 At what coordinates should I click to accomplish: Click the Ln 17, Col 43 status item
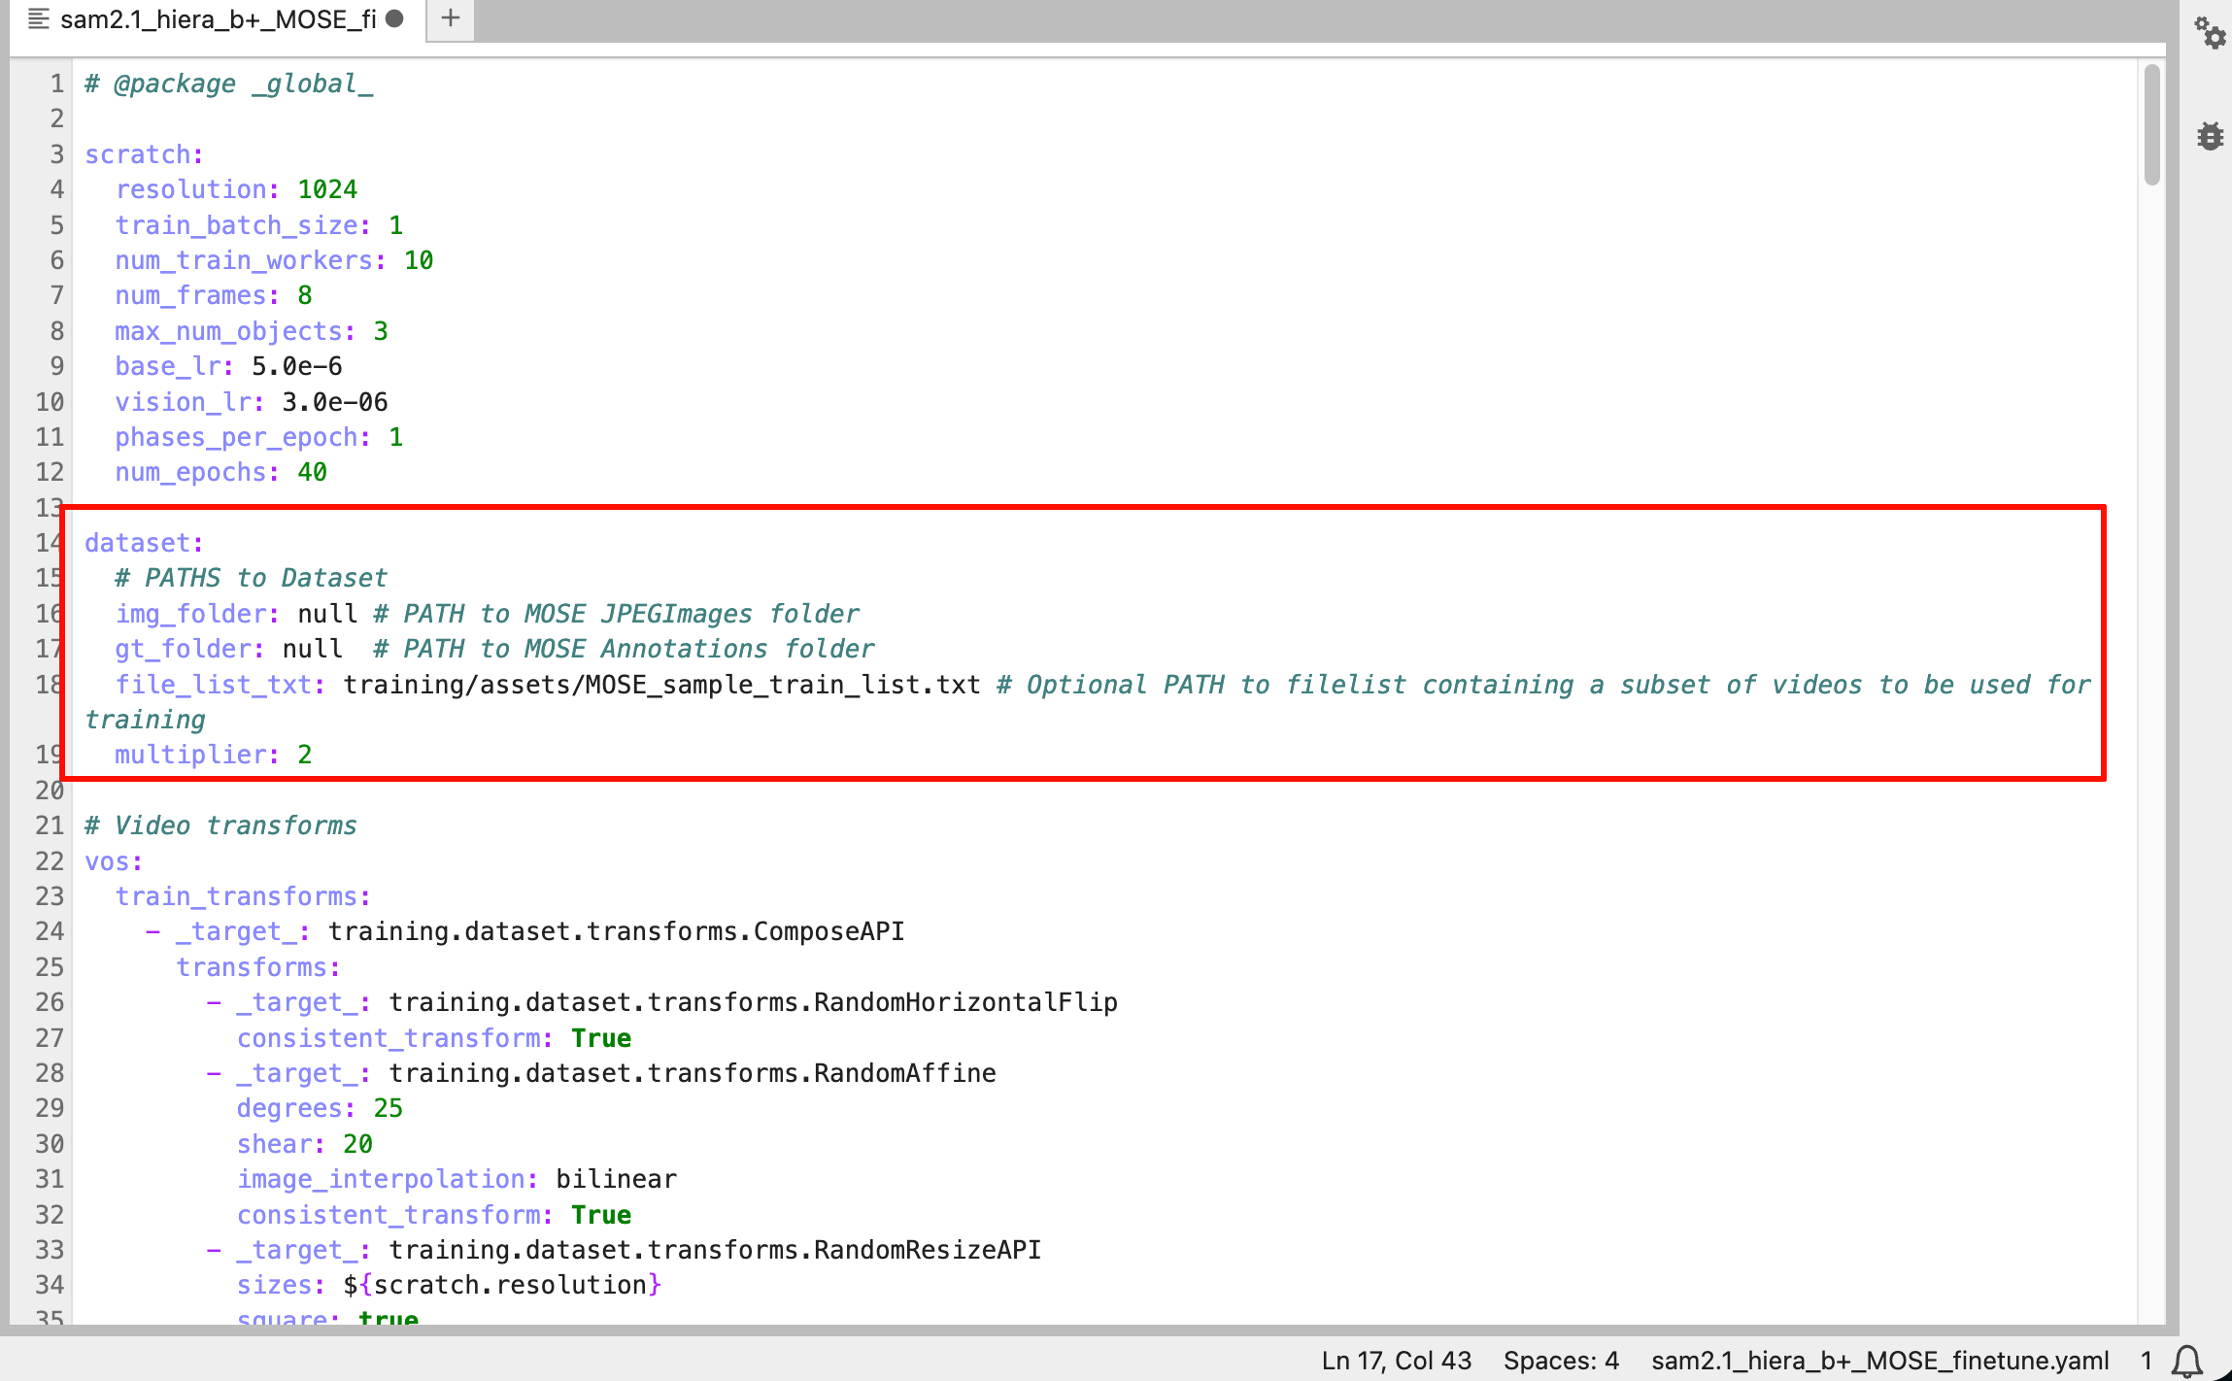pyautogui.click(x=1396, y=1361)
